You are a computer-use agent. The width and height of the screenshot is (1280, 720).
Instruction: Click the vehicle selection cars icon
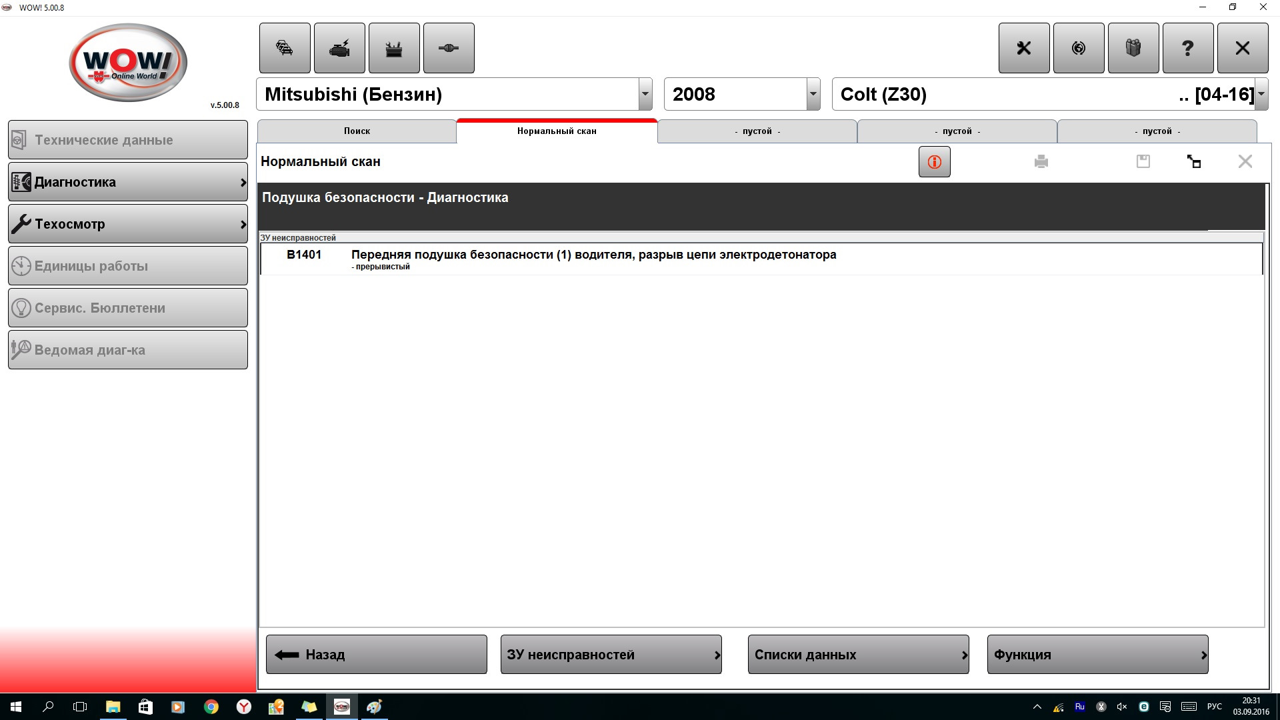[x=285, y=48]
